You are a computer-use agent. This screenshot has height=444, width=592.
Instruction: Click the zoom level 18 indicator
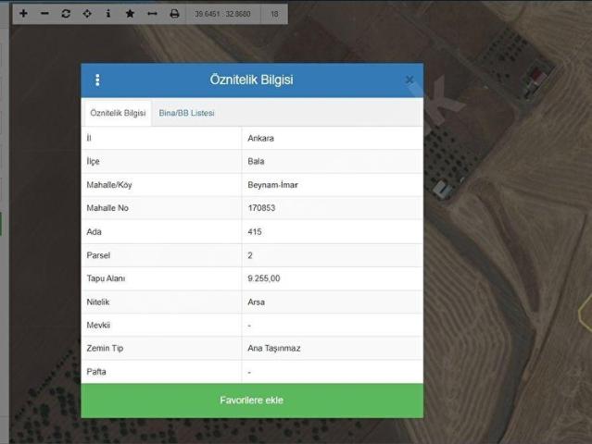point(274,14)
